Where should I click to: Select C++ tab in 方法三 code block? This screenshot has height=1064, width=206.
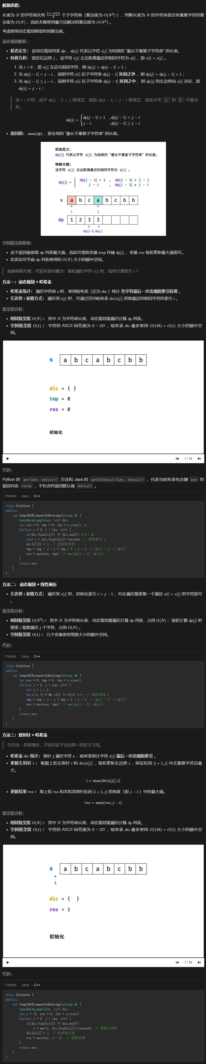click(x=37, y=985)
